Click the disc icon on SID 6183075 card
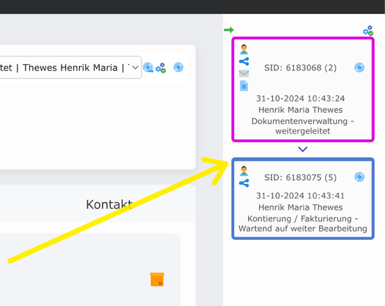The height and width of the screenshot is (306, 385). [359, 177]
